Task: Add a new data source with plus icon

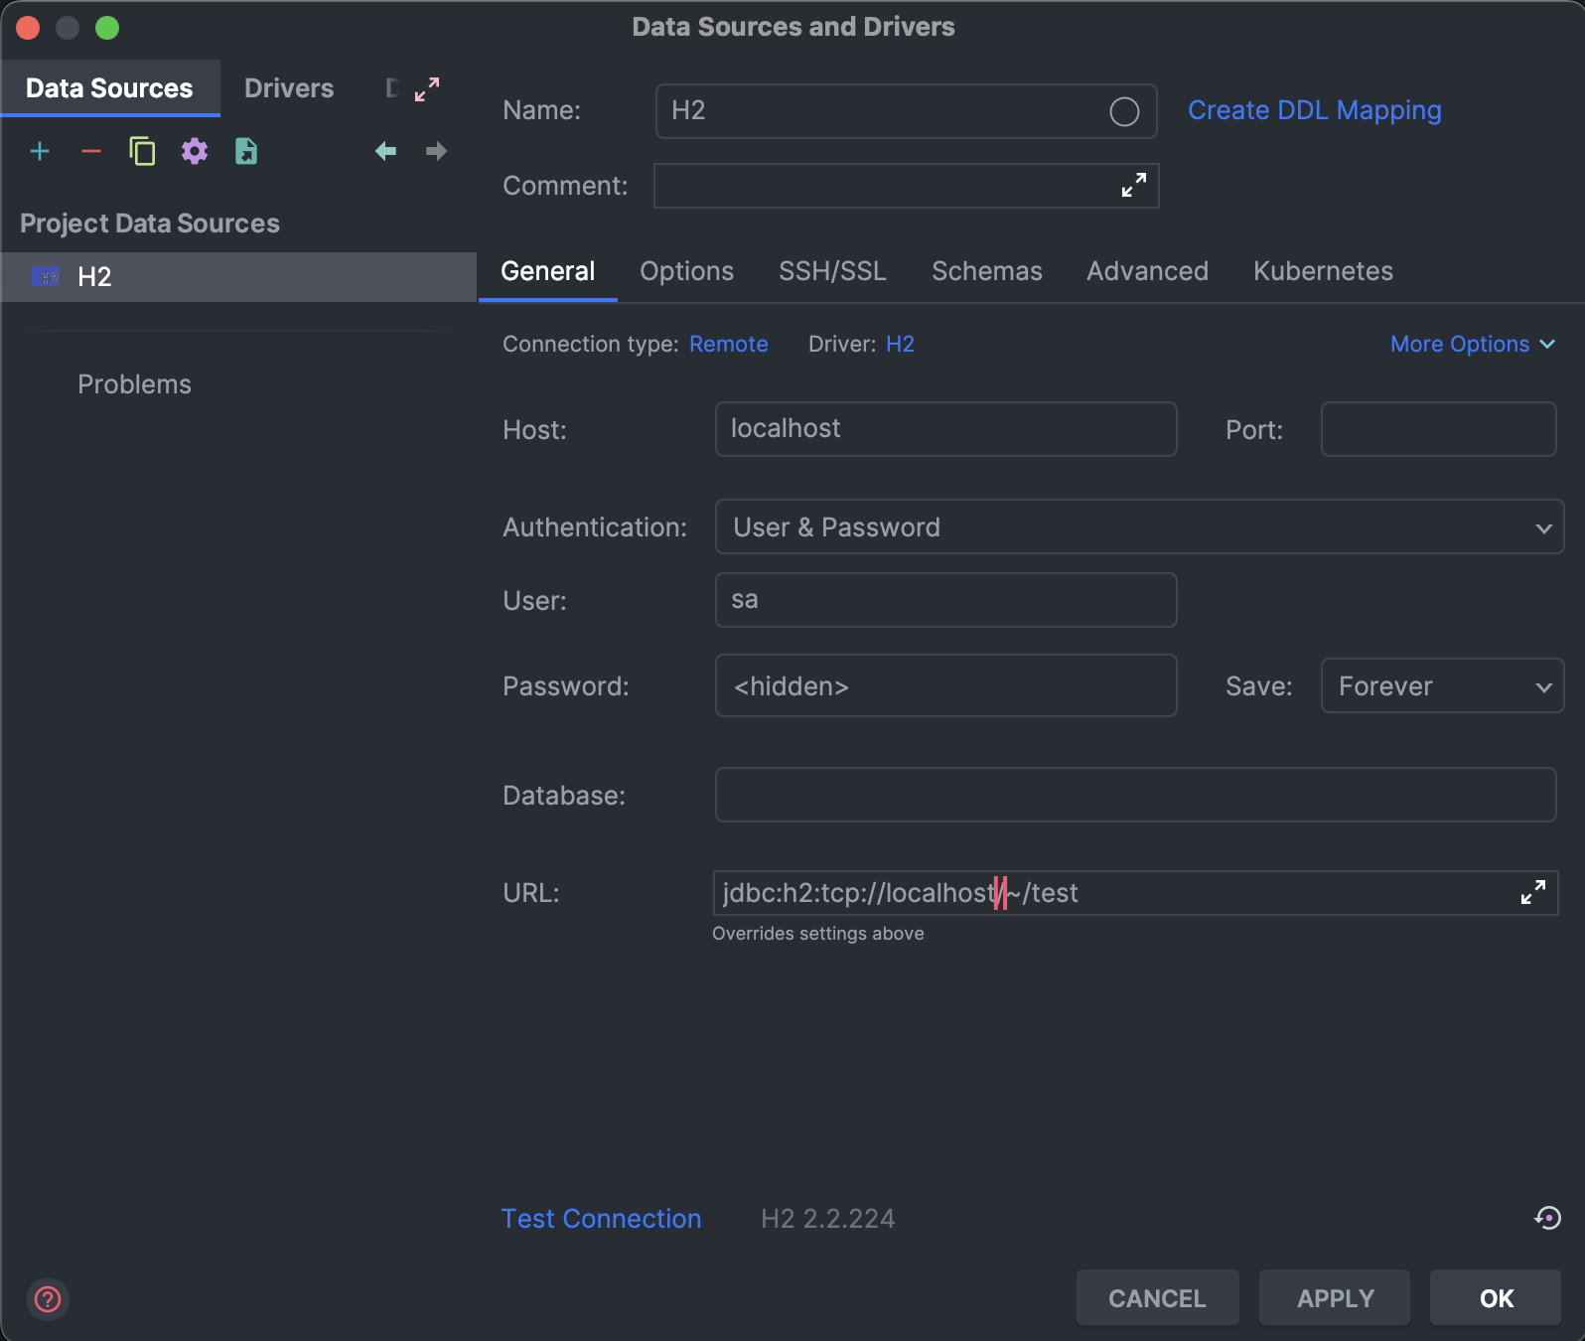Action: click(x=40, y=151)
